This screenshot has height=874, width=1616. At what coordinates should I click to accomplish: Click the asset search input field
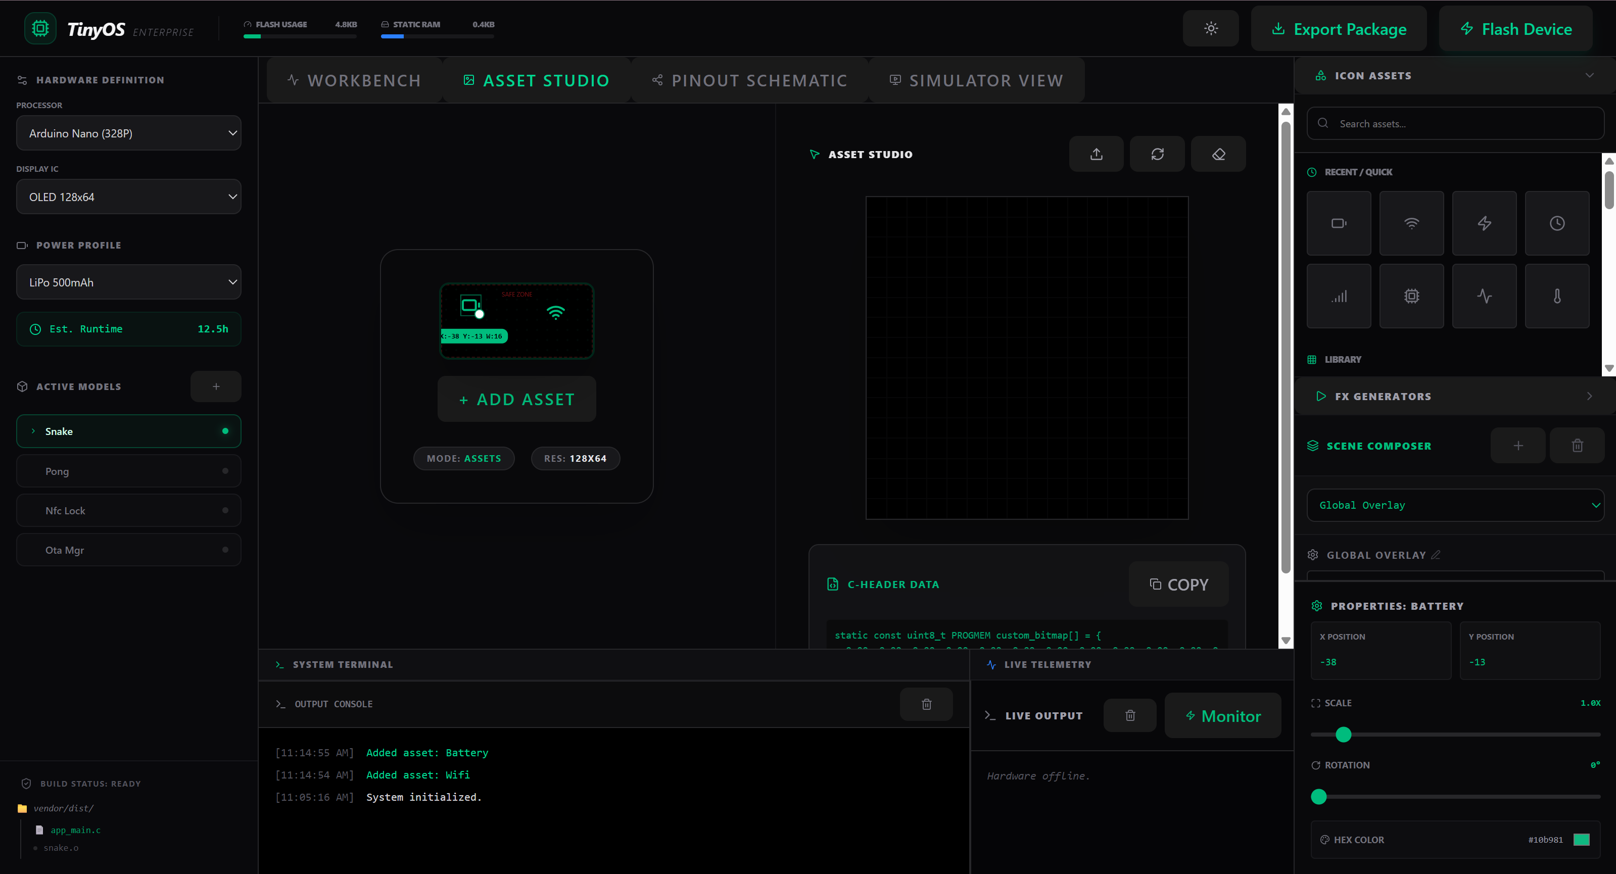pos(1454,123)
